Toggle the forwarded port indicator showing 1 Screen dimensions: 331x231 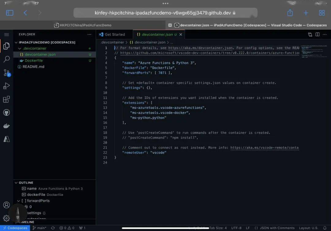(82, 228)
